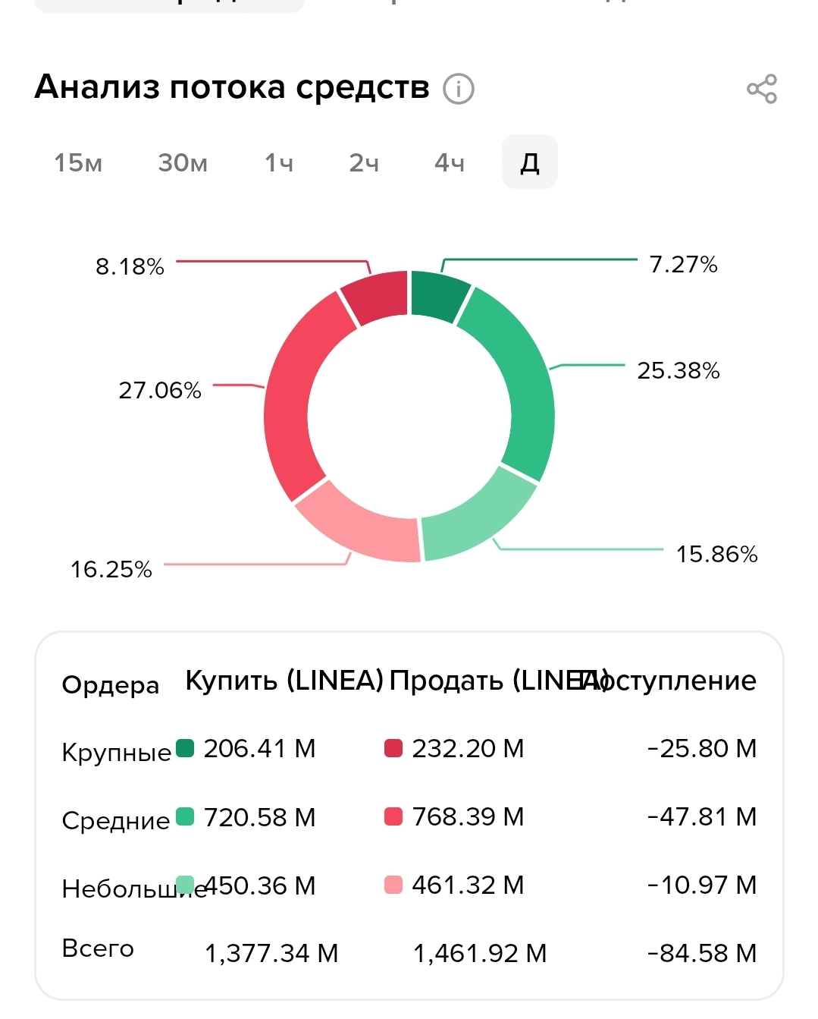818x1019 pixels.
Task: Click the dark green swatch beside 206.41 M
Action: point(185,749)
